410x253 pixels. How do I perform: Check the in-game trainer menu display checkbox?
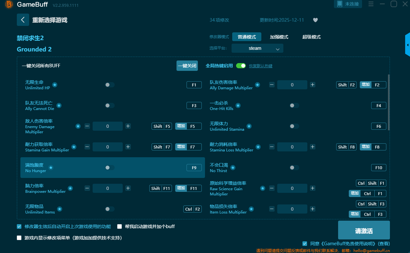[19, 238]
